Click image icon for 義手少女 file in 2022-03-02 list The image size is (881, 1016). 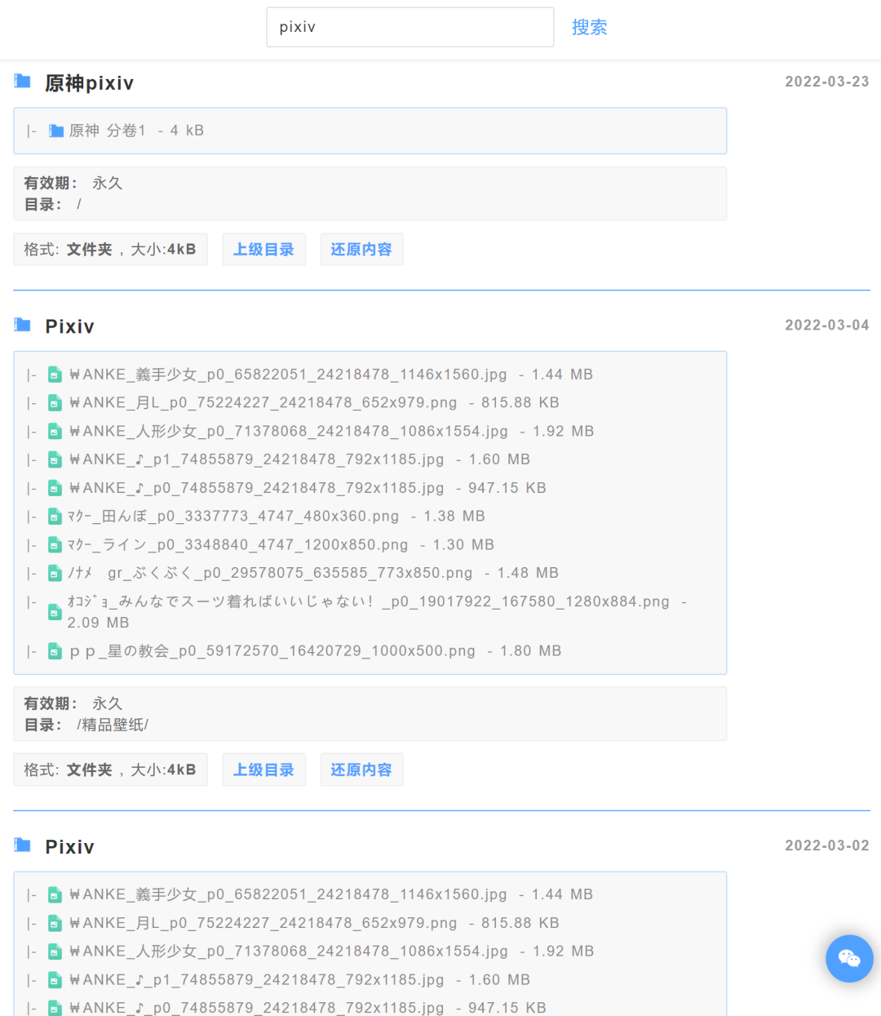coord(55,895)
